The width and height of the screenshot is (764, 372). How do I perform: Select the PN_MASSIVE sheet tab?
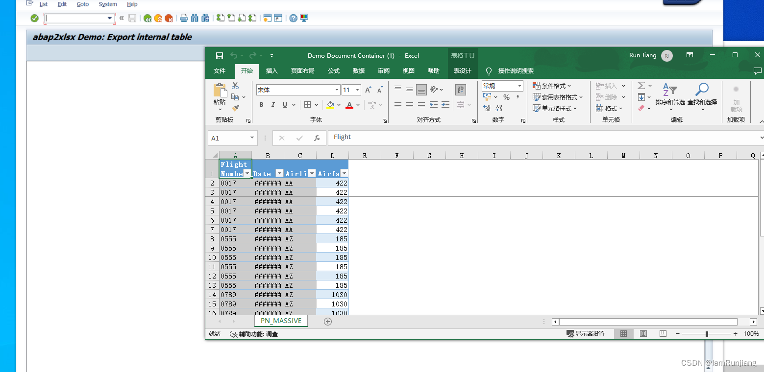click(x=281, y=321)
